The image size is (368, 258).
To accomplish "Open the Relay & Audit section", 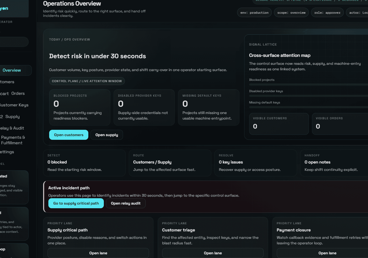I will 12,128.
